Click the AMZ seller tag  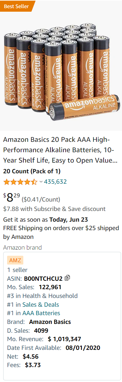tap(15, 260)
